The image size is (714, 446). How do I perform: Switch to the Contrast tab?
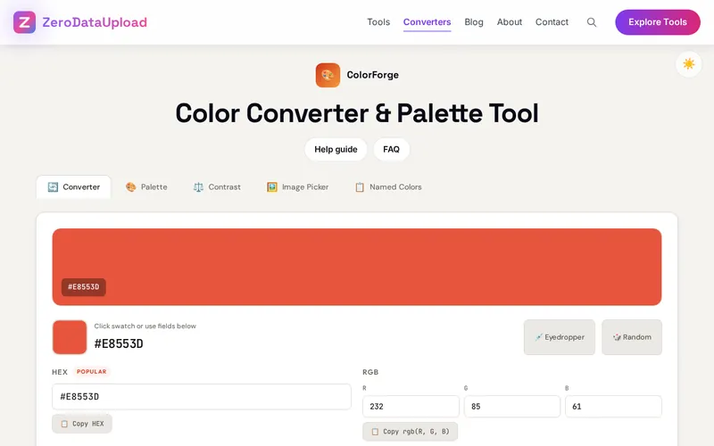[x=217, y=187]
